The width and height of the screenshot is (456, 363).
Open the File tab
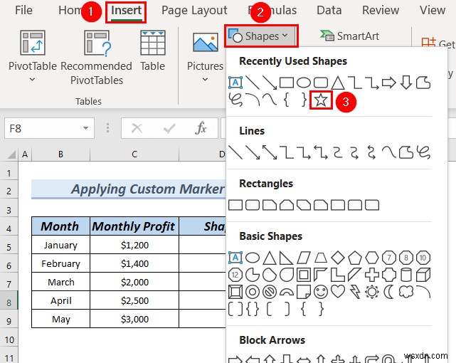(23, 10)
